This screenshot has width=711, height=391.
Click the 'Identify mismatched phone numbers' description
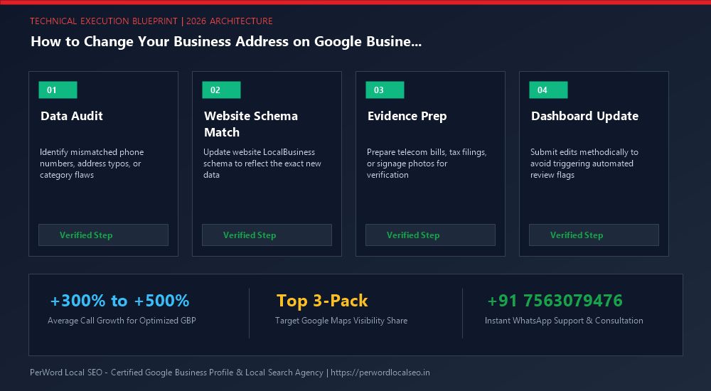(x=92, y=164)
